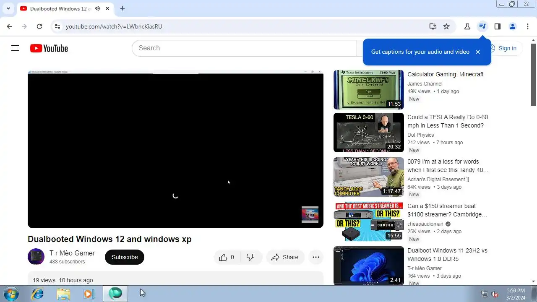Open best music streamer video thumbnail
This screenshot has height=302, width=537.
(369, 221)
